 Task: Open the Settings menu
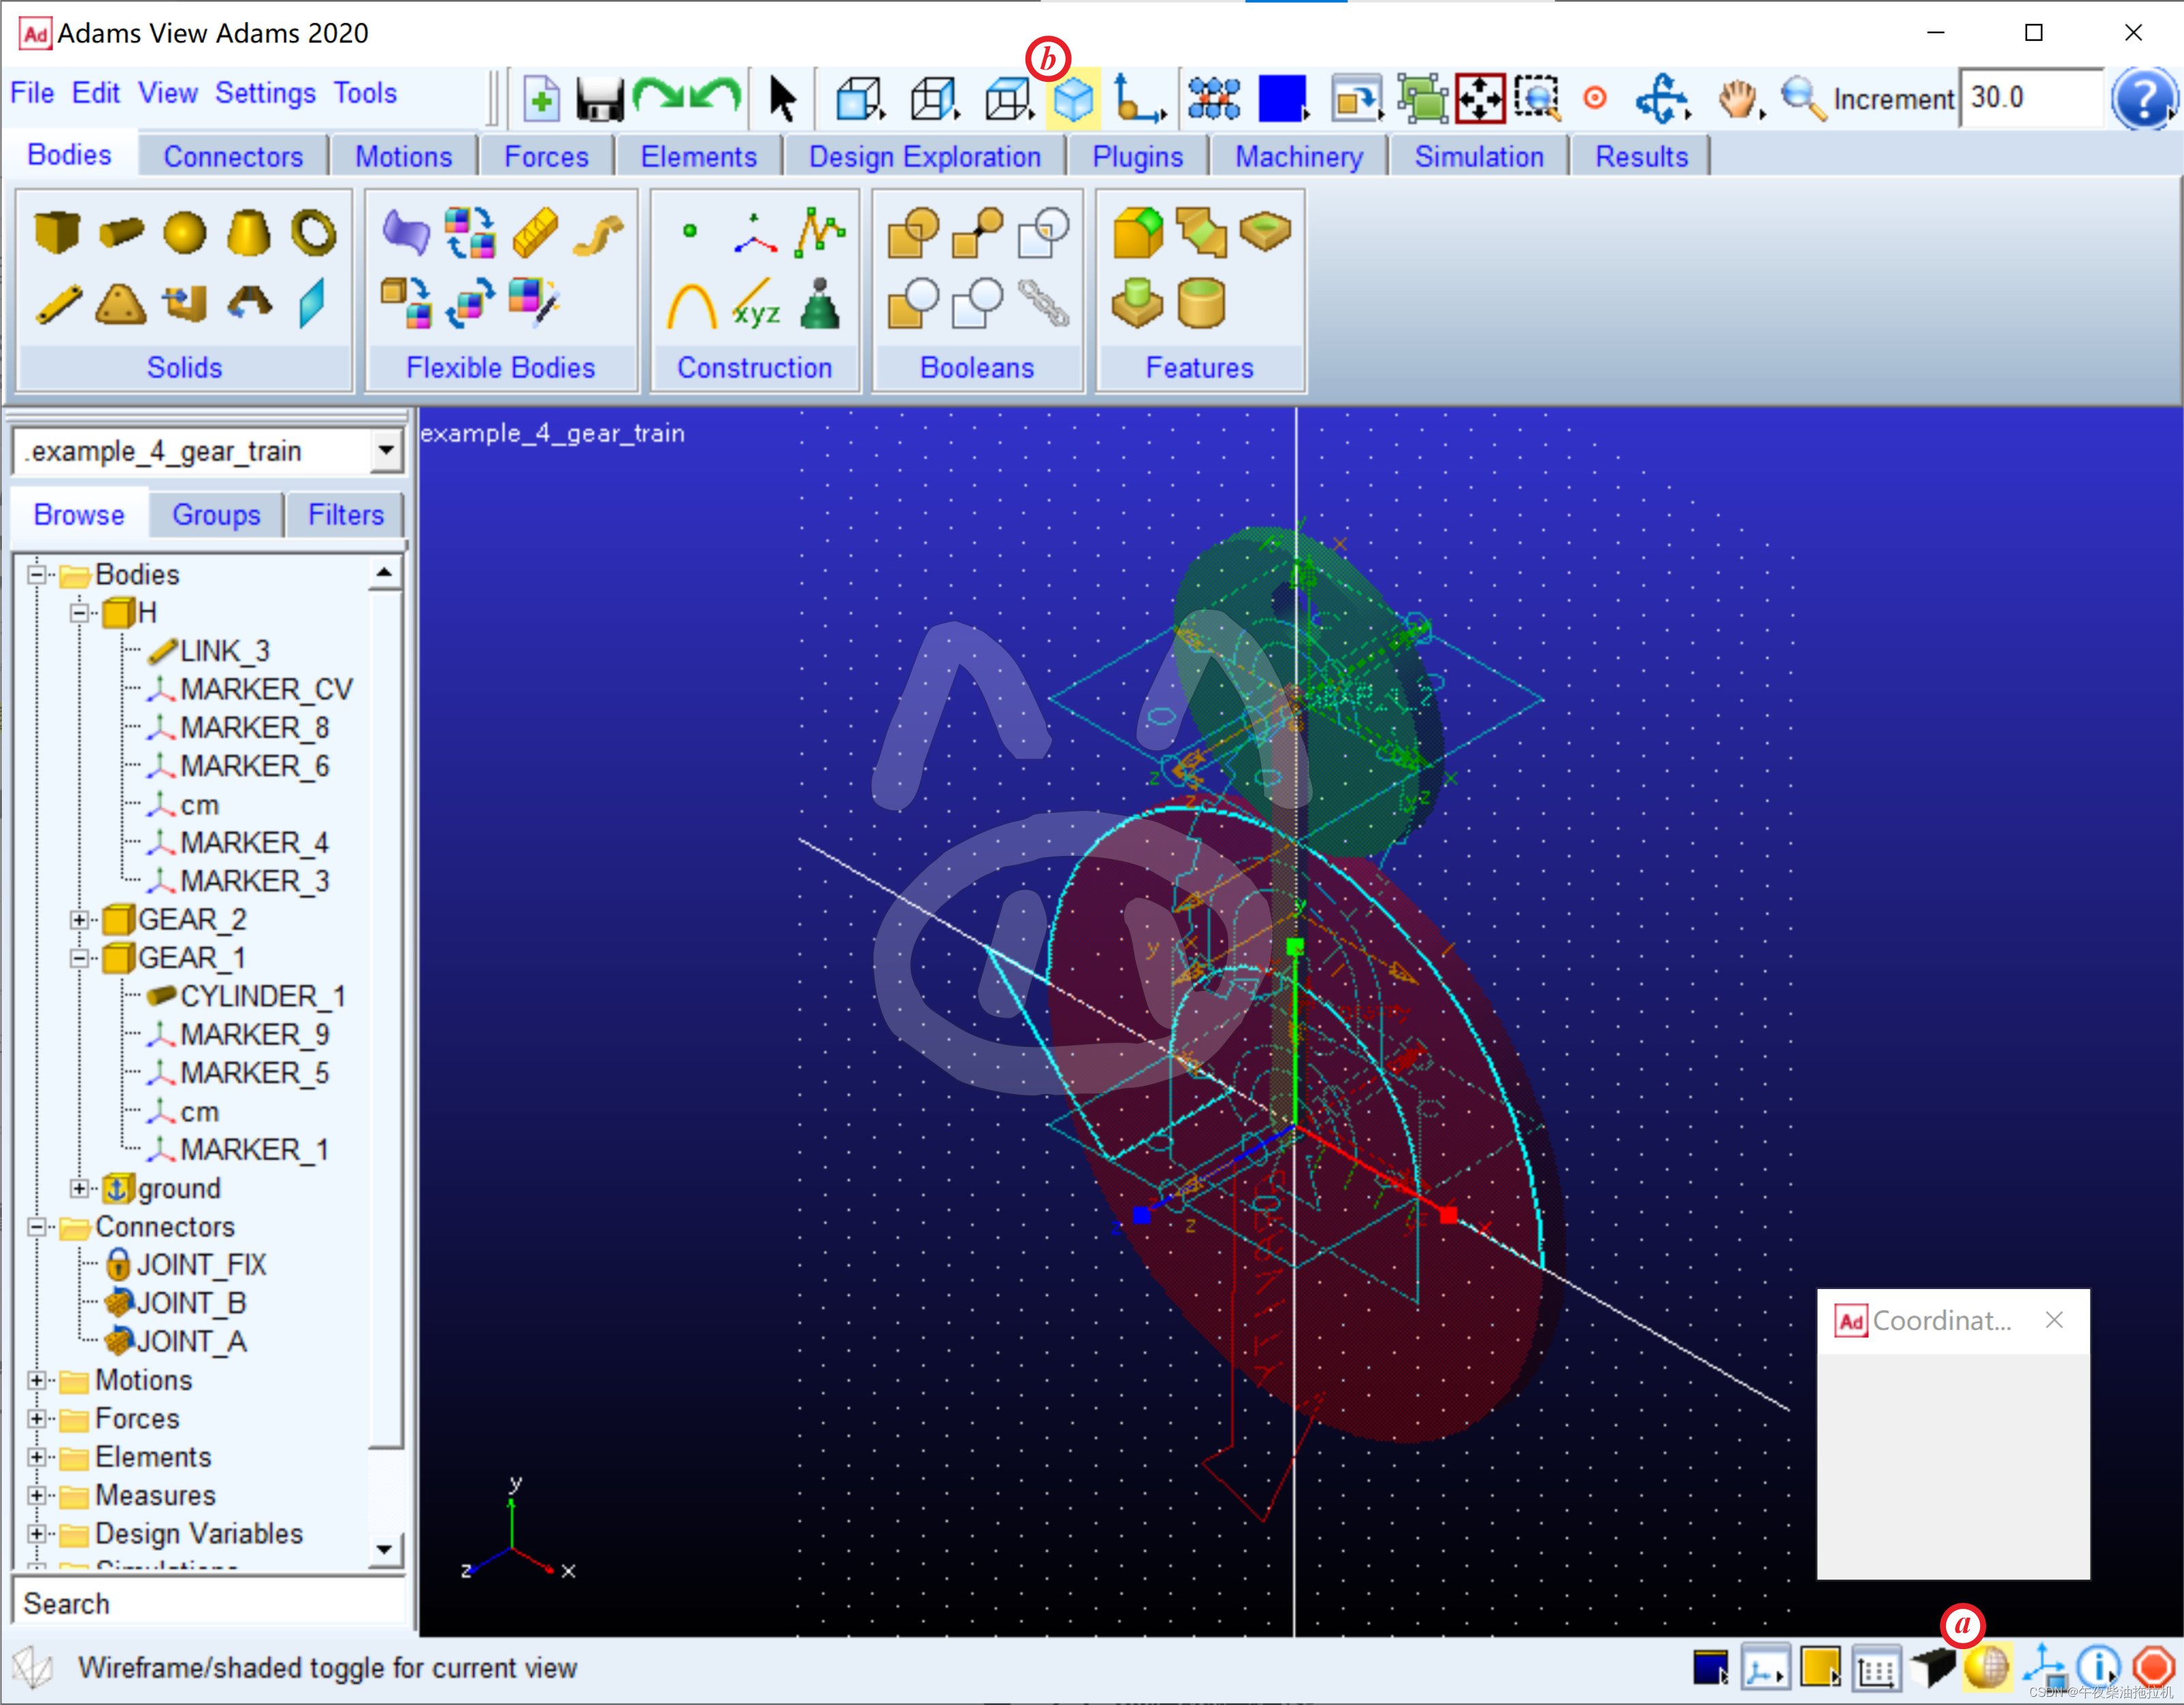point(265,93)
